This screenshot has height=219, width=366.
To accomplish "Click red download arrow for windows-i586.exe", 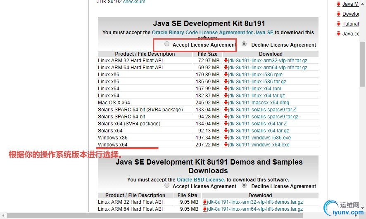I will coord(226,137).
